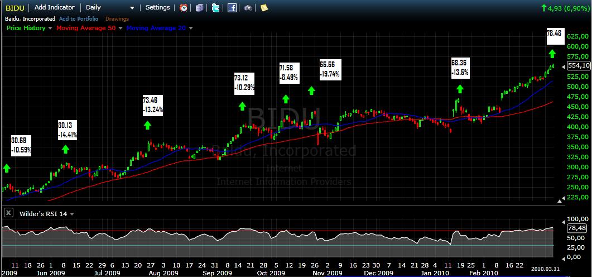Open the Drawings link

pos(117,18)
